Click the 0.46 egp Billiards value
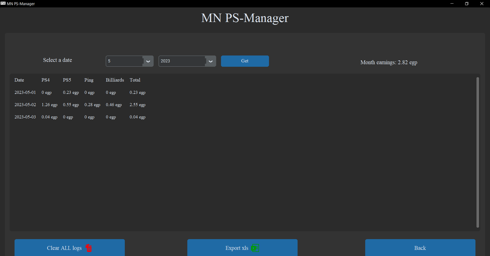This screenshot has width=490, height=256. pyautogui.click(x=114, y=105)
